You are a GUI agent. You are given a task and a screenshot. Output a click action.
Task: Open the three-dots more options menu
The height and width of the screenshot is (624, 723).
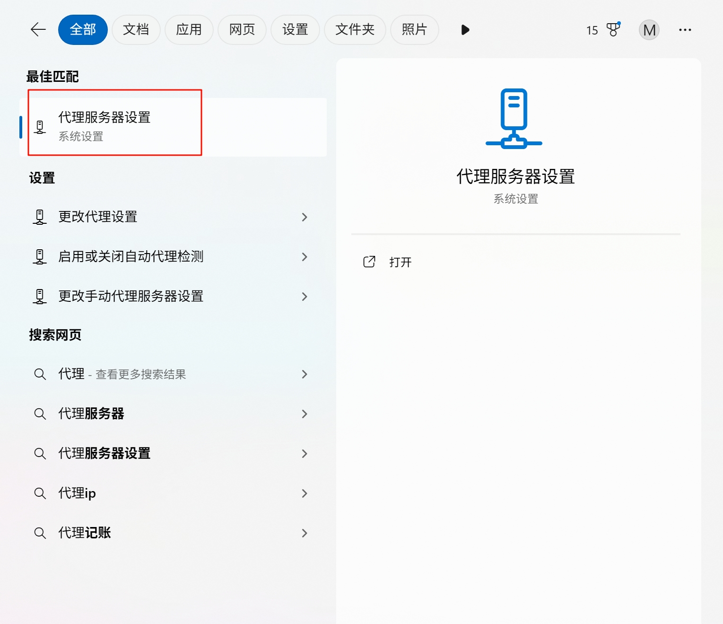[x=685, y=30]
